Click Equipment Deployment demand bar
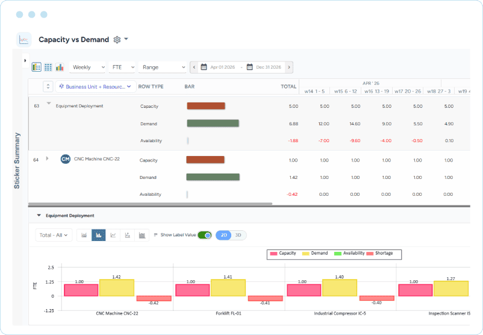The width and height of the screenshot is (483, 335). pos(213,124)
